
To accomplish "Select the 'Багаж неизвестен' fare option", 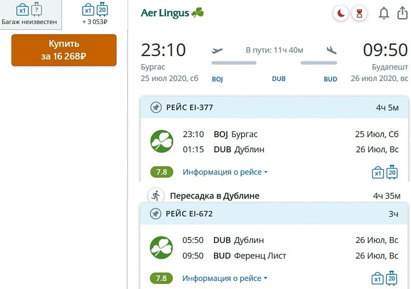I will tap(30, 14).
